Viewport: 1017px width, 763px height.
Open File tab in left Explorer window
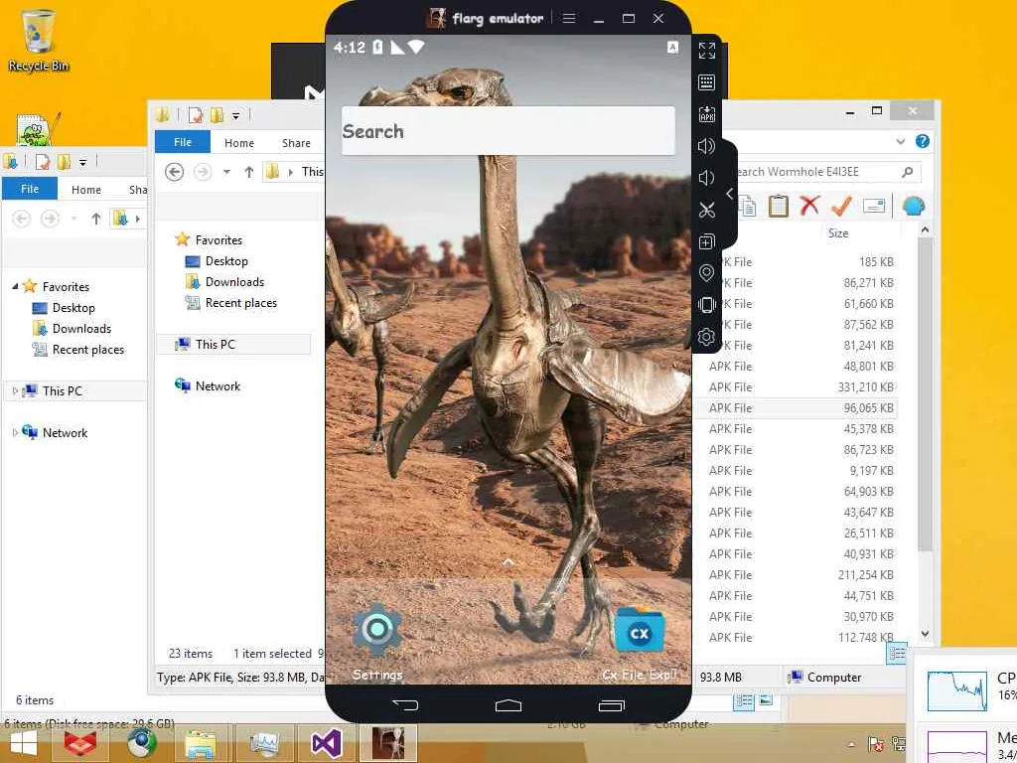tap(30, 188)
